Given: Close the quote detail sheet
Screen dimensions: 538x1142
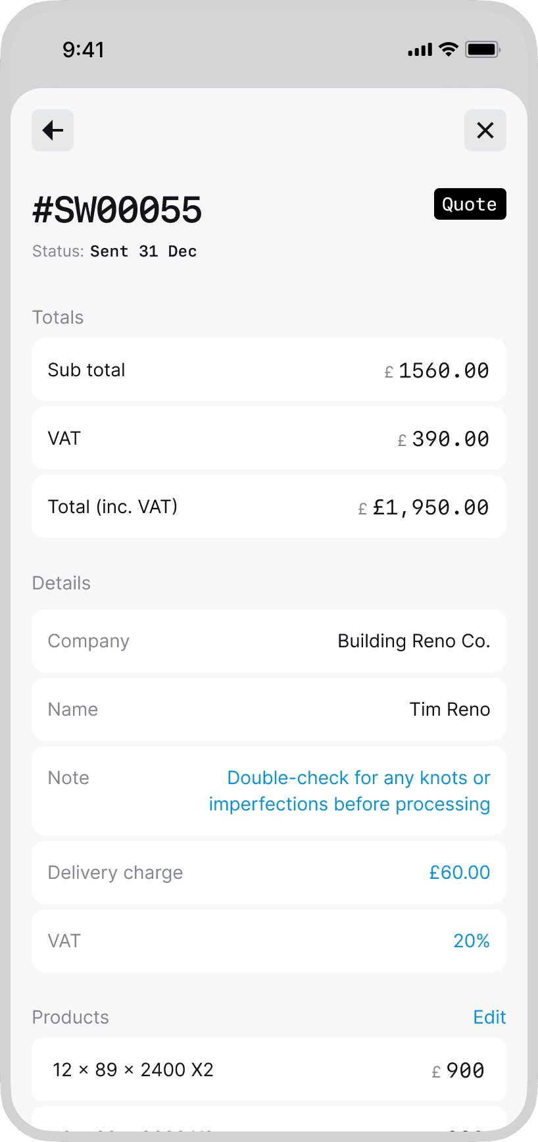Looking at the screenshot, I should [485, 130].
